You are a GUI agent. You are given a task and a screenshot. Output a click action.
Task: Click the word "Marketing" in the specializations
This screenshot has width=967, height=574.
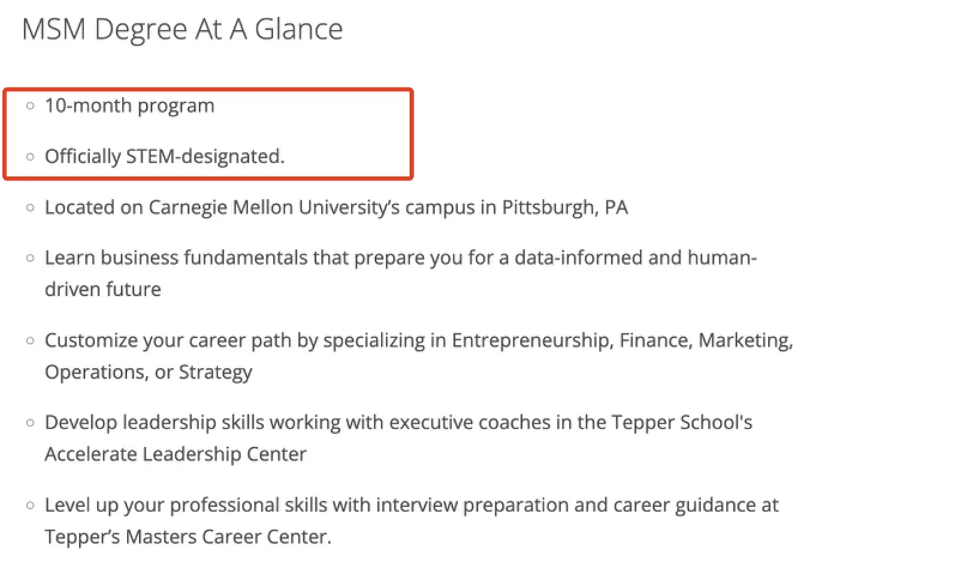[745, 340]
